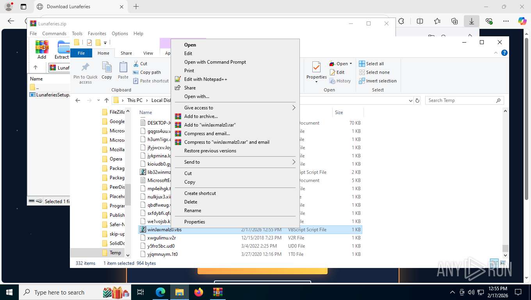Click Select all in ribbon

371,64
